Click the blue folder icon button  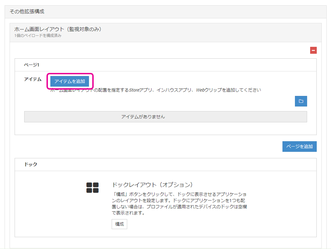(301, 101)
